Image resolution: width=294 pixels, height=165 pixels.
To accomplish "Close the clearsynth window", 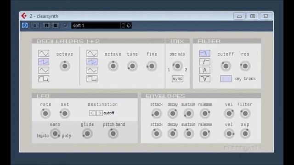I will tap(266, 16).
